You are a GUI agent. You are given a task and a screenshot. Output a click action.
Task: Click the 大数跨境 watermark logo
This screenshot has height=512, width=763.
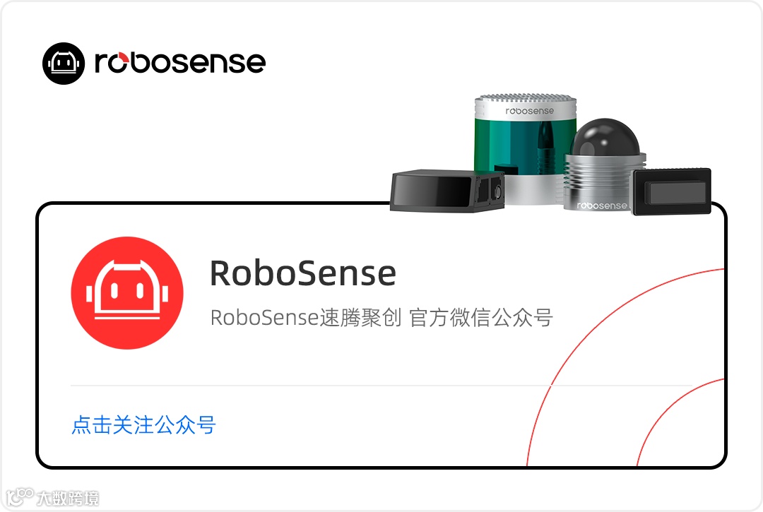tap(20, 497)
